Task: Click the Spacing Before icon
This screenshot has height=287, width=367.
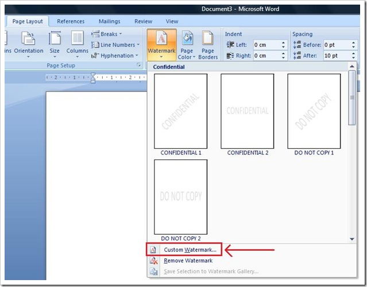Action: 298,44
